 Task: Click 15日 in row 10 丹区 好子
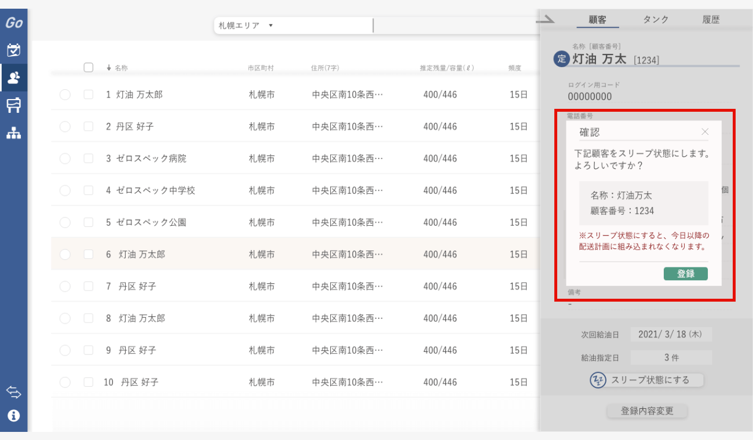click(x=518, y=382)
